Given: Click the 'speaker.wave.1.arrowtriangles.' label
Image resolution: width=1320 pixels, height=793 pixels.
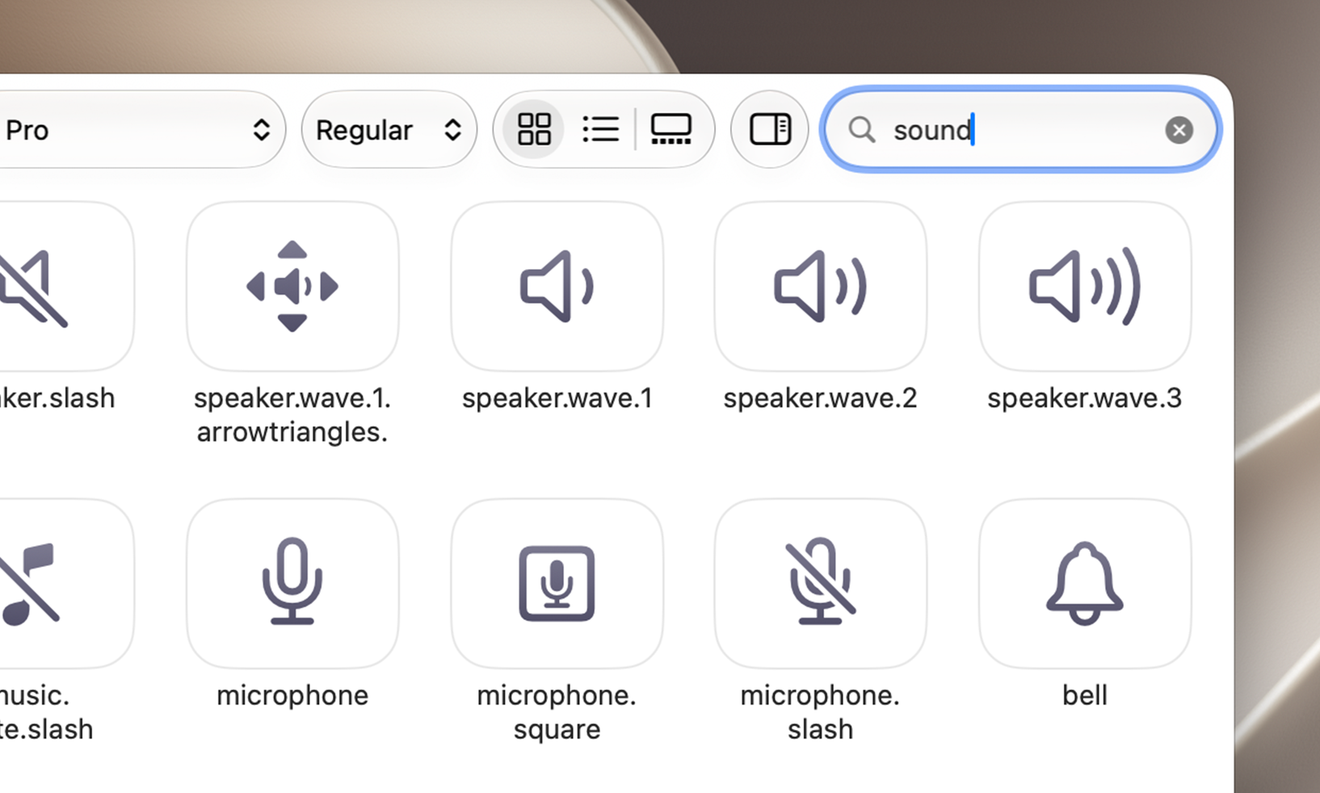Looking at the screenshot, I should [292, 415].
